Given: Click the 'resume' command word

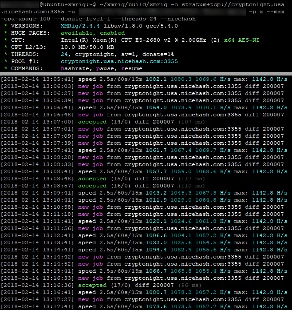Looking at the screenshot, I should pyautogui.click(x=132, y=68).
